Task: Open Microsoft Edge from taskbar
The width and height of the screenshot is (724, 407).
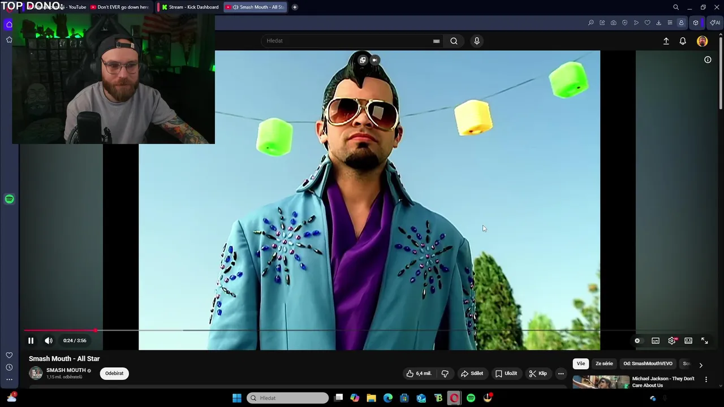Action: click(x=388, y=398)
